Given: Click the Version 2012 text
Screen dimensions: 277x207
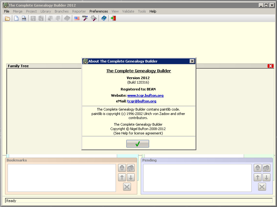Looking at the screenshot, I should tap(138, 78).
